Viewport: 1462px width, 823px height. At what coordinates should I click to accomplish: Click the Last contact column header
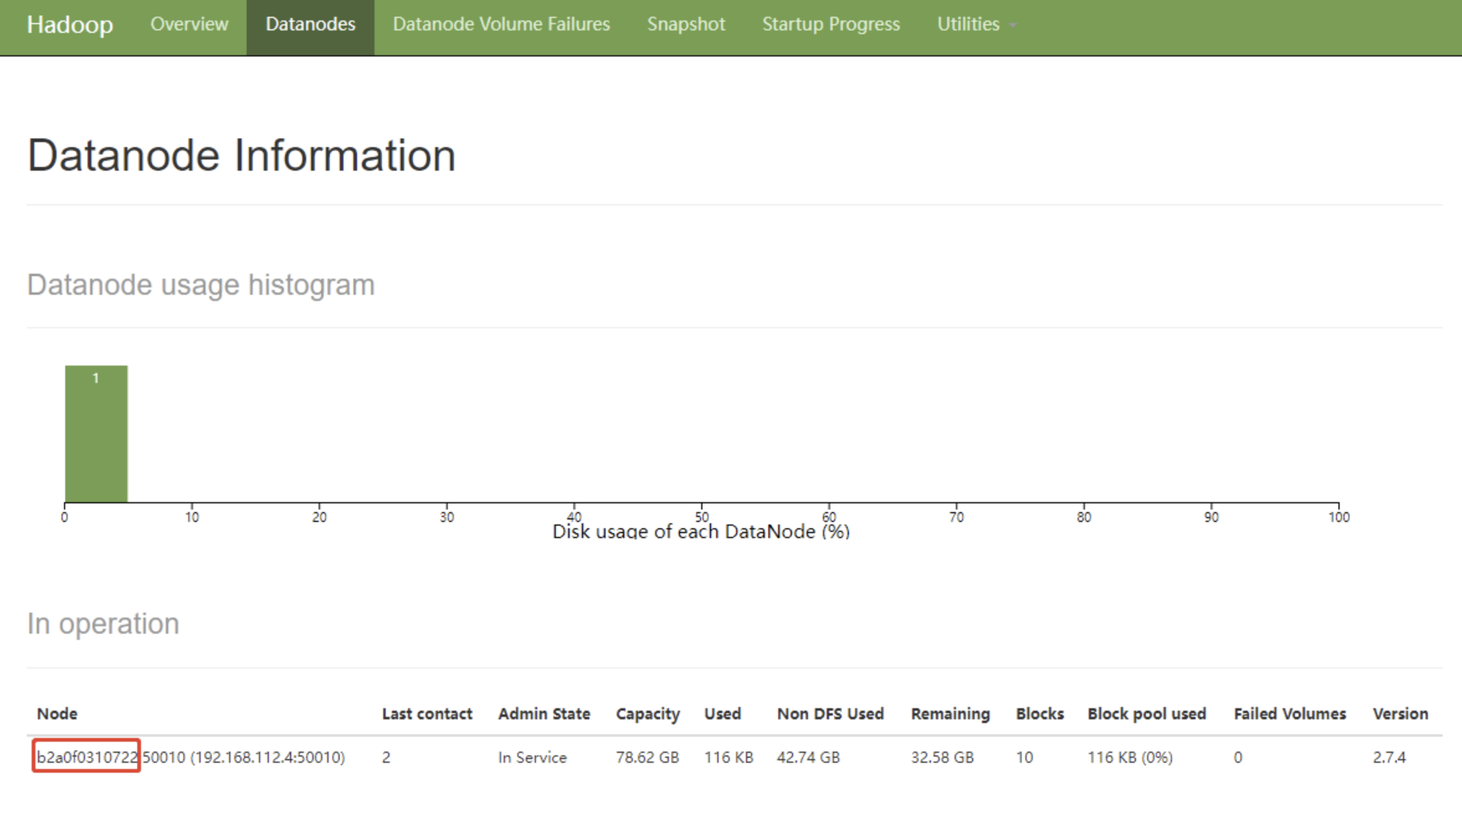427,714
